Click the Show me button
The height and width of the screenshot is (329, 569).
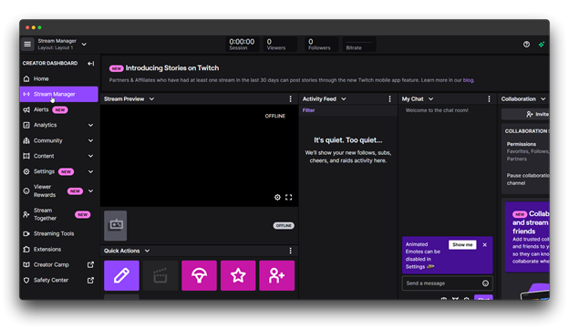tap(462, 245)
